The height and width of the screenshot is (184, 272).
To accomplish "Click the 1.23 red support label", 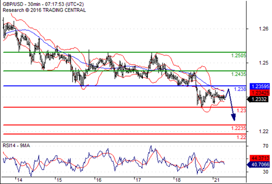I will (x=242, y=110).
